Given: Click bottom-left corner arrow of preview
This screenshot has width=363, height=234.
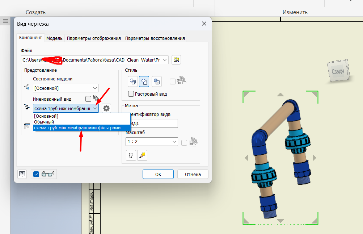Looking at the screenshot, I should pyautogui.click(x=246, y=221).
